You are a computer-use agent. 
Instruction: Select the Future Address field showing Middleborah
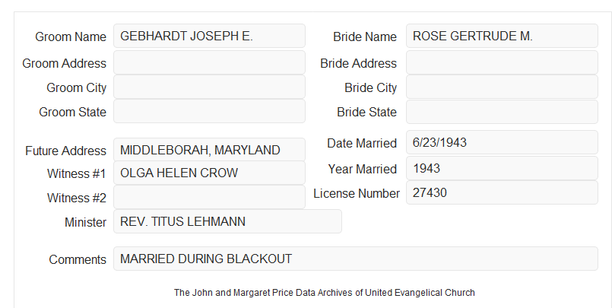pos(209,150)
